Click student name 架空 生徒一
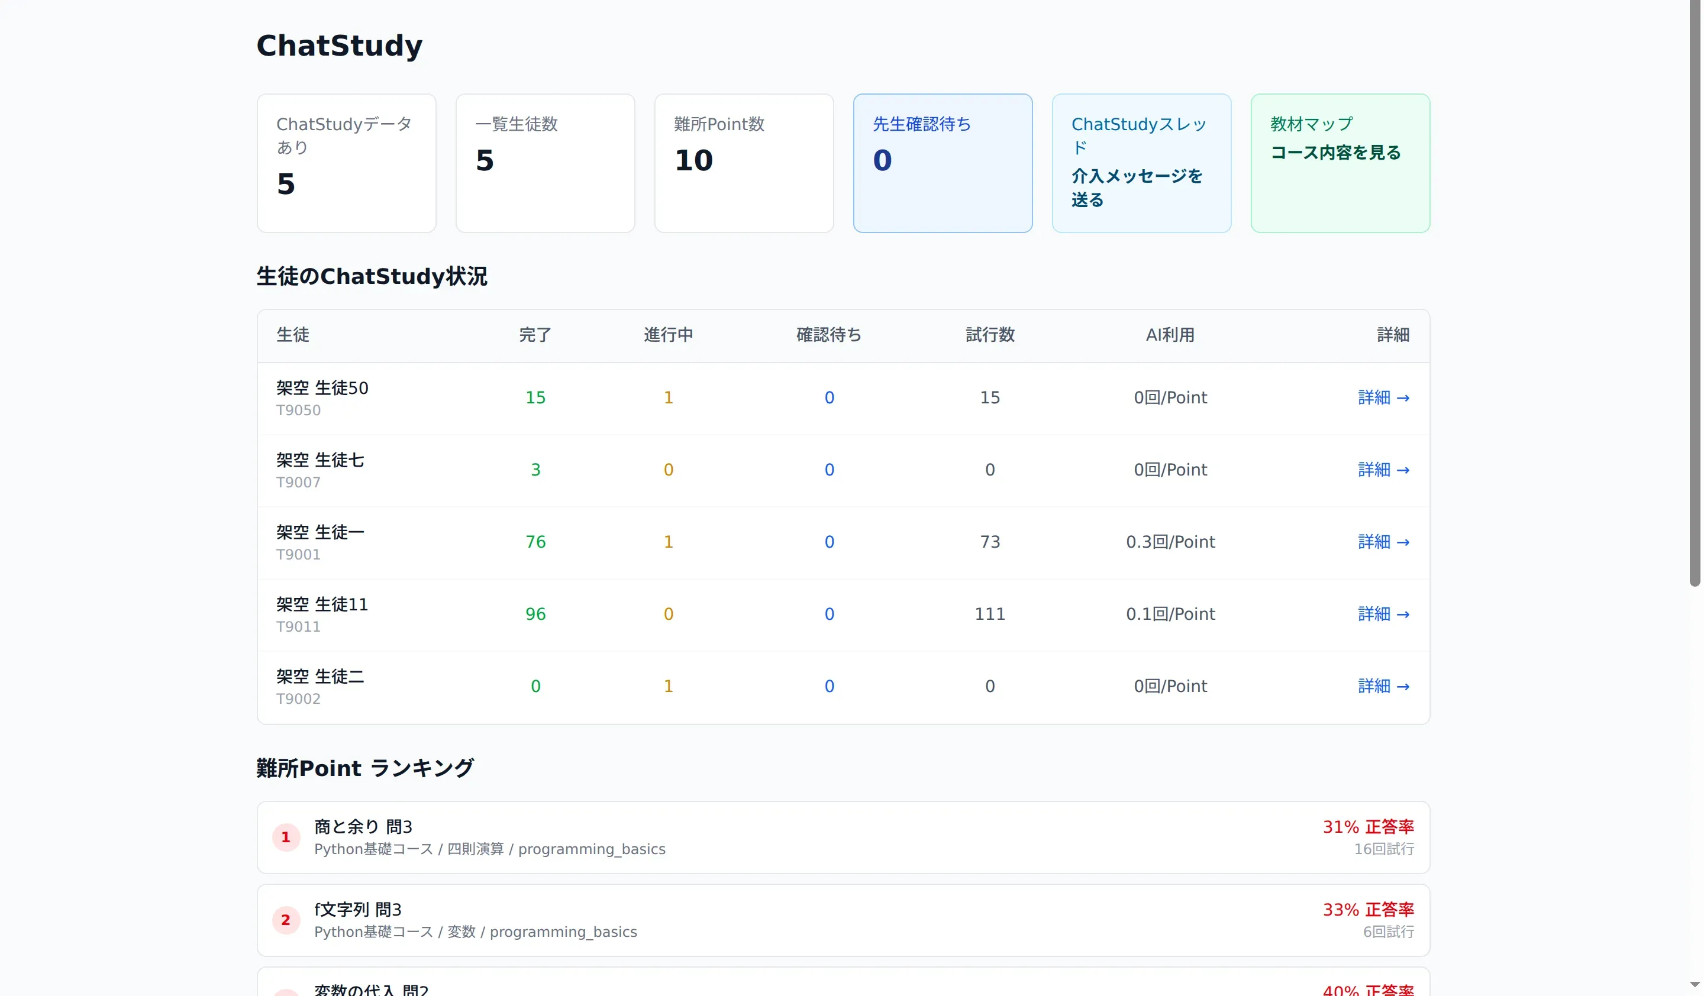 tap(320, 532)
